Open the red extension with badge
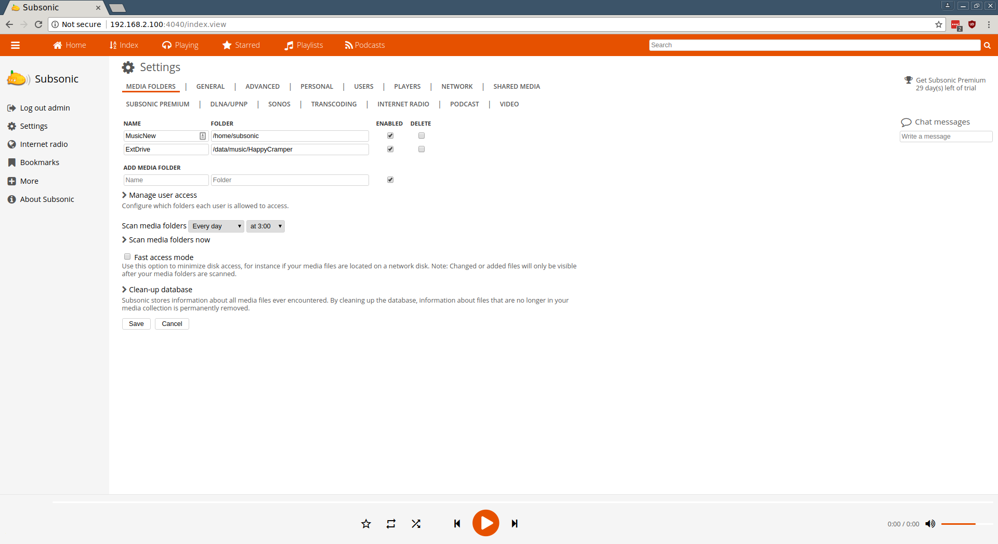Viewport: 998px width, 544px height. click(x=956, y=25)
